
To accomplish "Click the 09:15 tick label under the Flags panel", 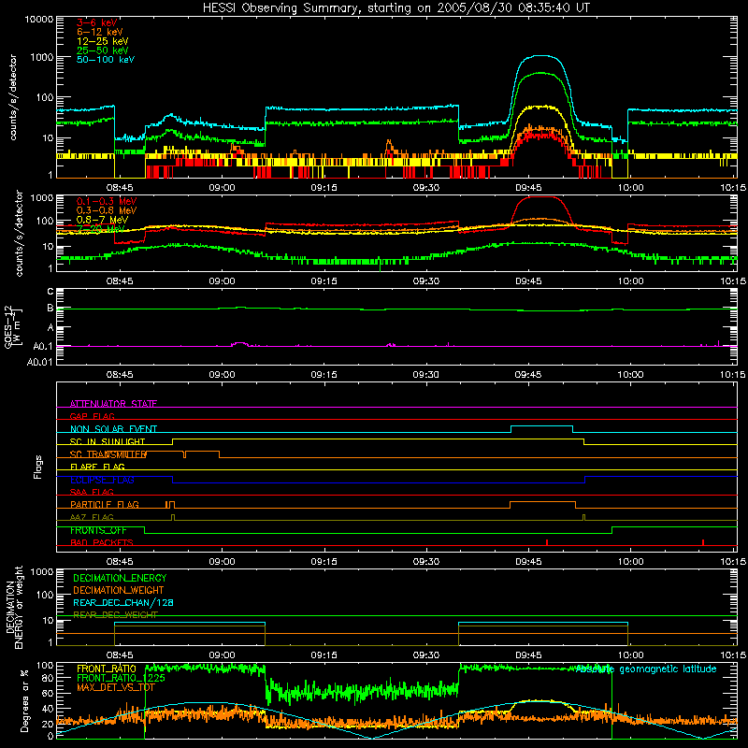I will point(324,562).
